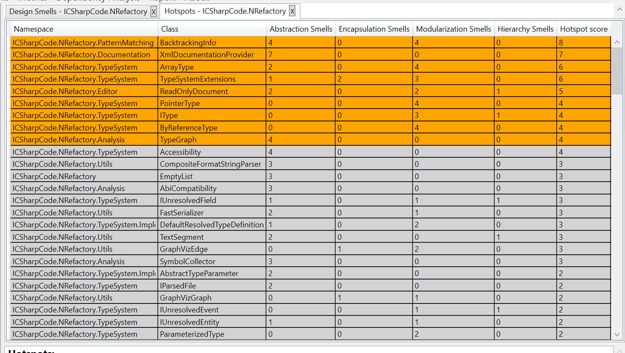Image resolution: width=625 pixels, height=353 pixels.
Task: Click hotspot score 7 for XmlDocumentationProvider
Action: tap(584, 55)
